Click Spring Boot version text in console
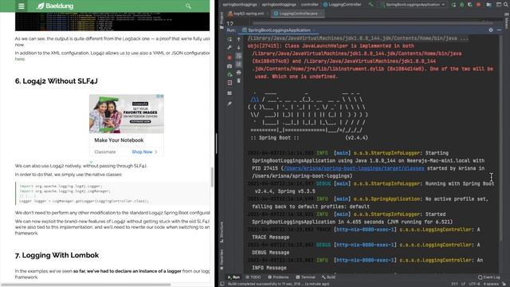 point(356,138)
